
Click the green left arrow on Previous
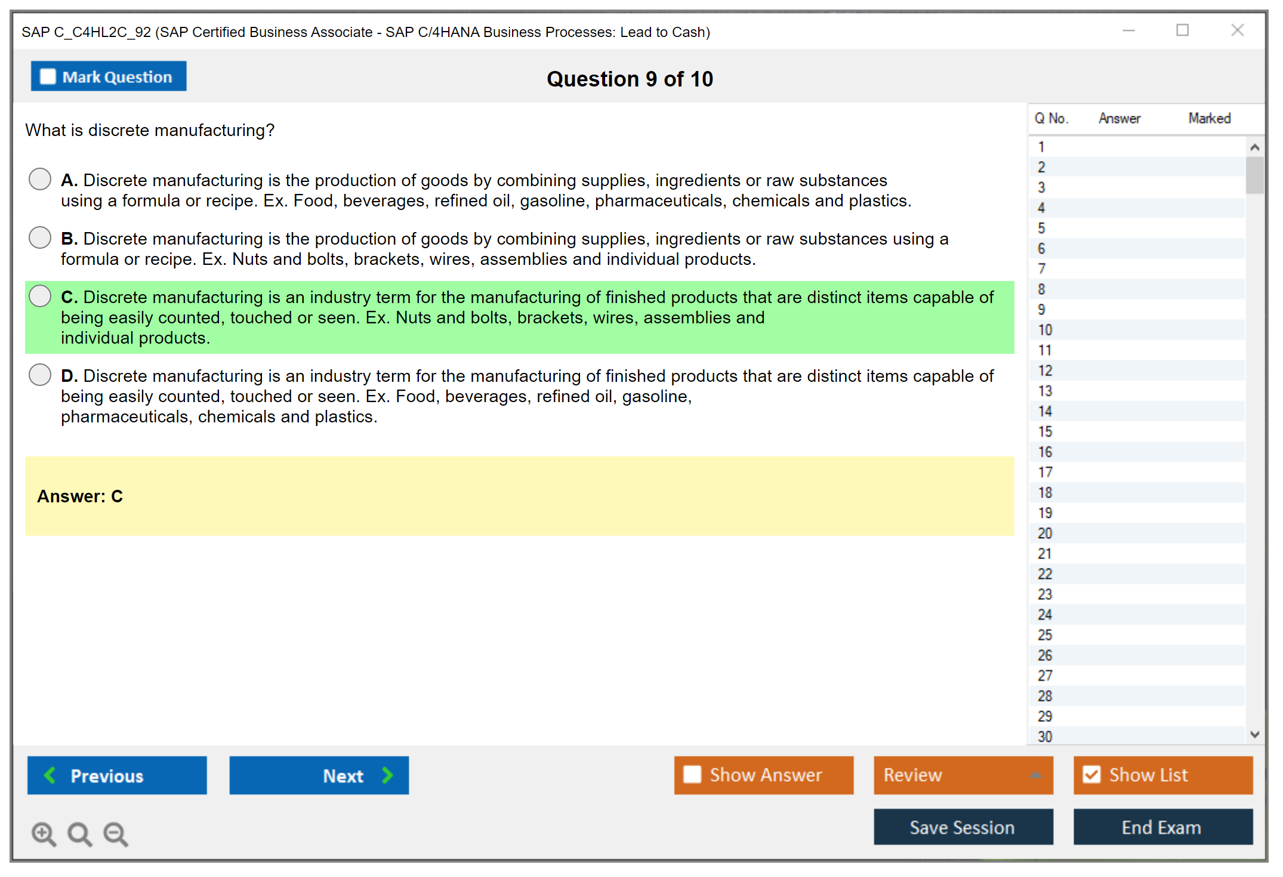tap(50, 775)
